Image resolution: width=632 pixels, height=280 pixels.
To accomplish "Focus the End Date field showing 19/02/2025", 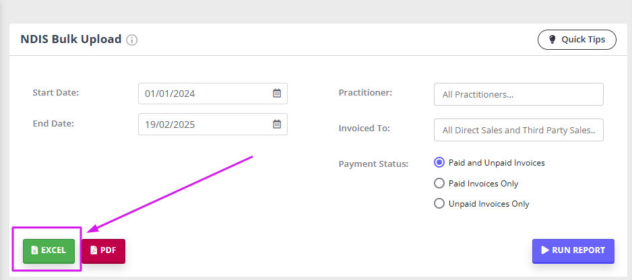I will pos(213,124).
